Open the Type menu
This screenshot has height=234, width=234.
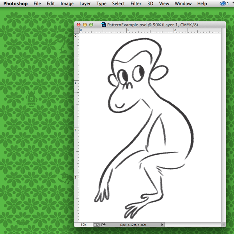[x=101, y=4]
